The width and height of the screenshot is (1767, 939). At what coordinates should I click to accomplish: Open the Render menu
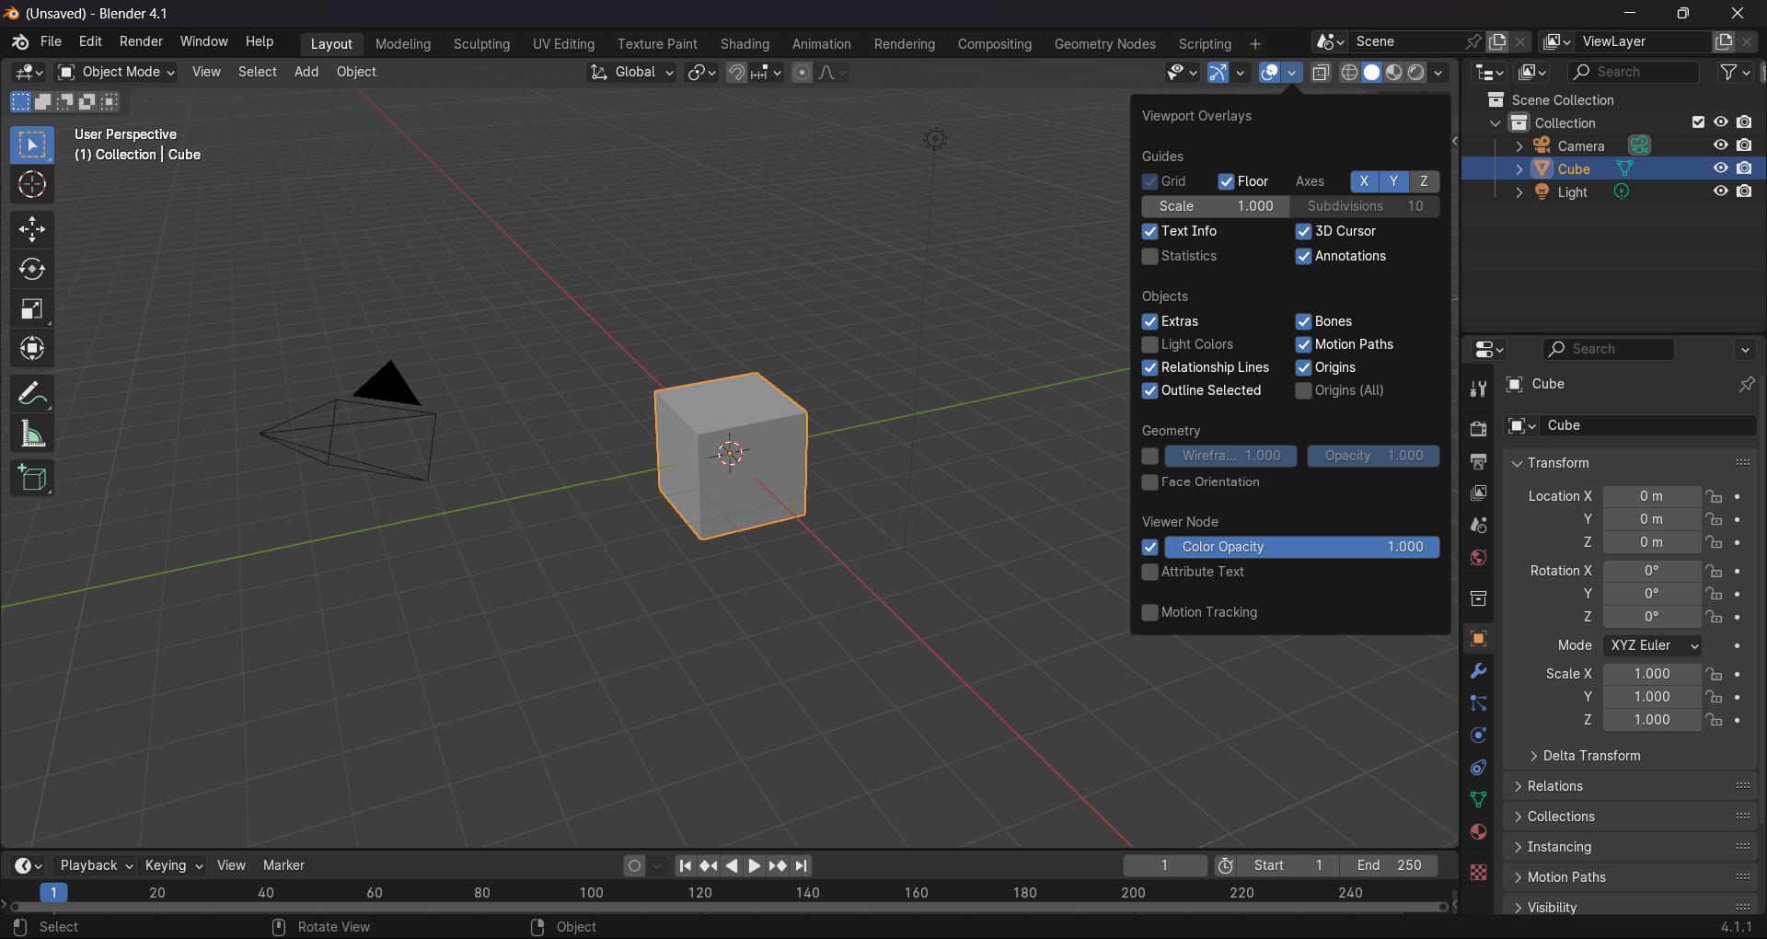[x=141, y=41]
